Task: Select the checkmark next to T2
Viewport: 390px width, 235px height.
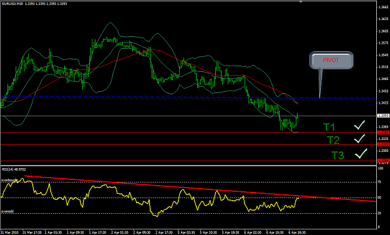Action: coord(359,139)
